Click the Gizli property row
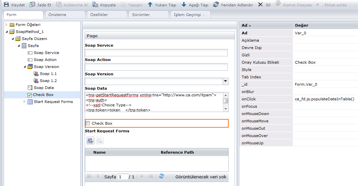The width and height of the screenshot is (358, 186). pos(299,55)
